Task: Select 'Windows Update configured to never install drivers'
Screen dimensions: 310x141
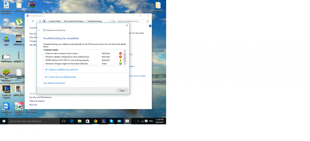Action: pos(83,57)
